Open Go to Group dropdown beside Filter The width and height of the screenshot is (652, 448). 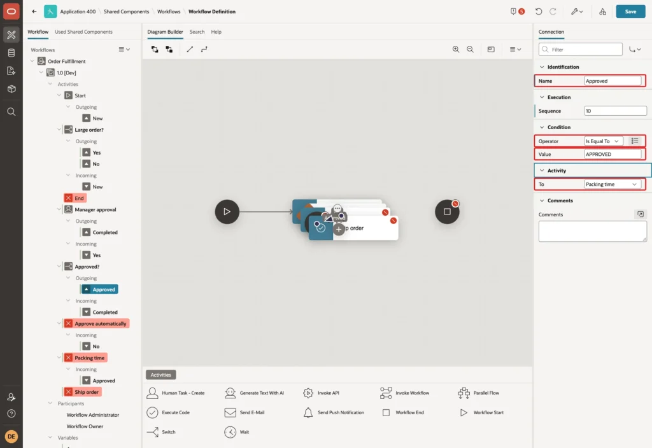click(x=635, y=49)
